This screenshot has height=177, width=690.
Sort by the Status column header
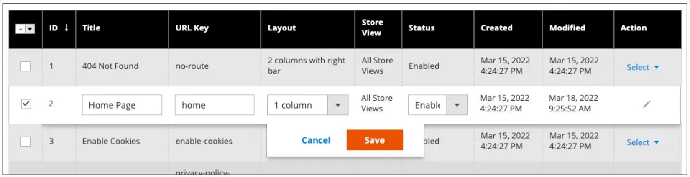(x=422, y=28)
